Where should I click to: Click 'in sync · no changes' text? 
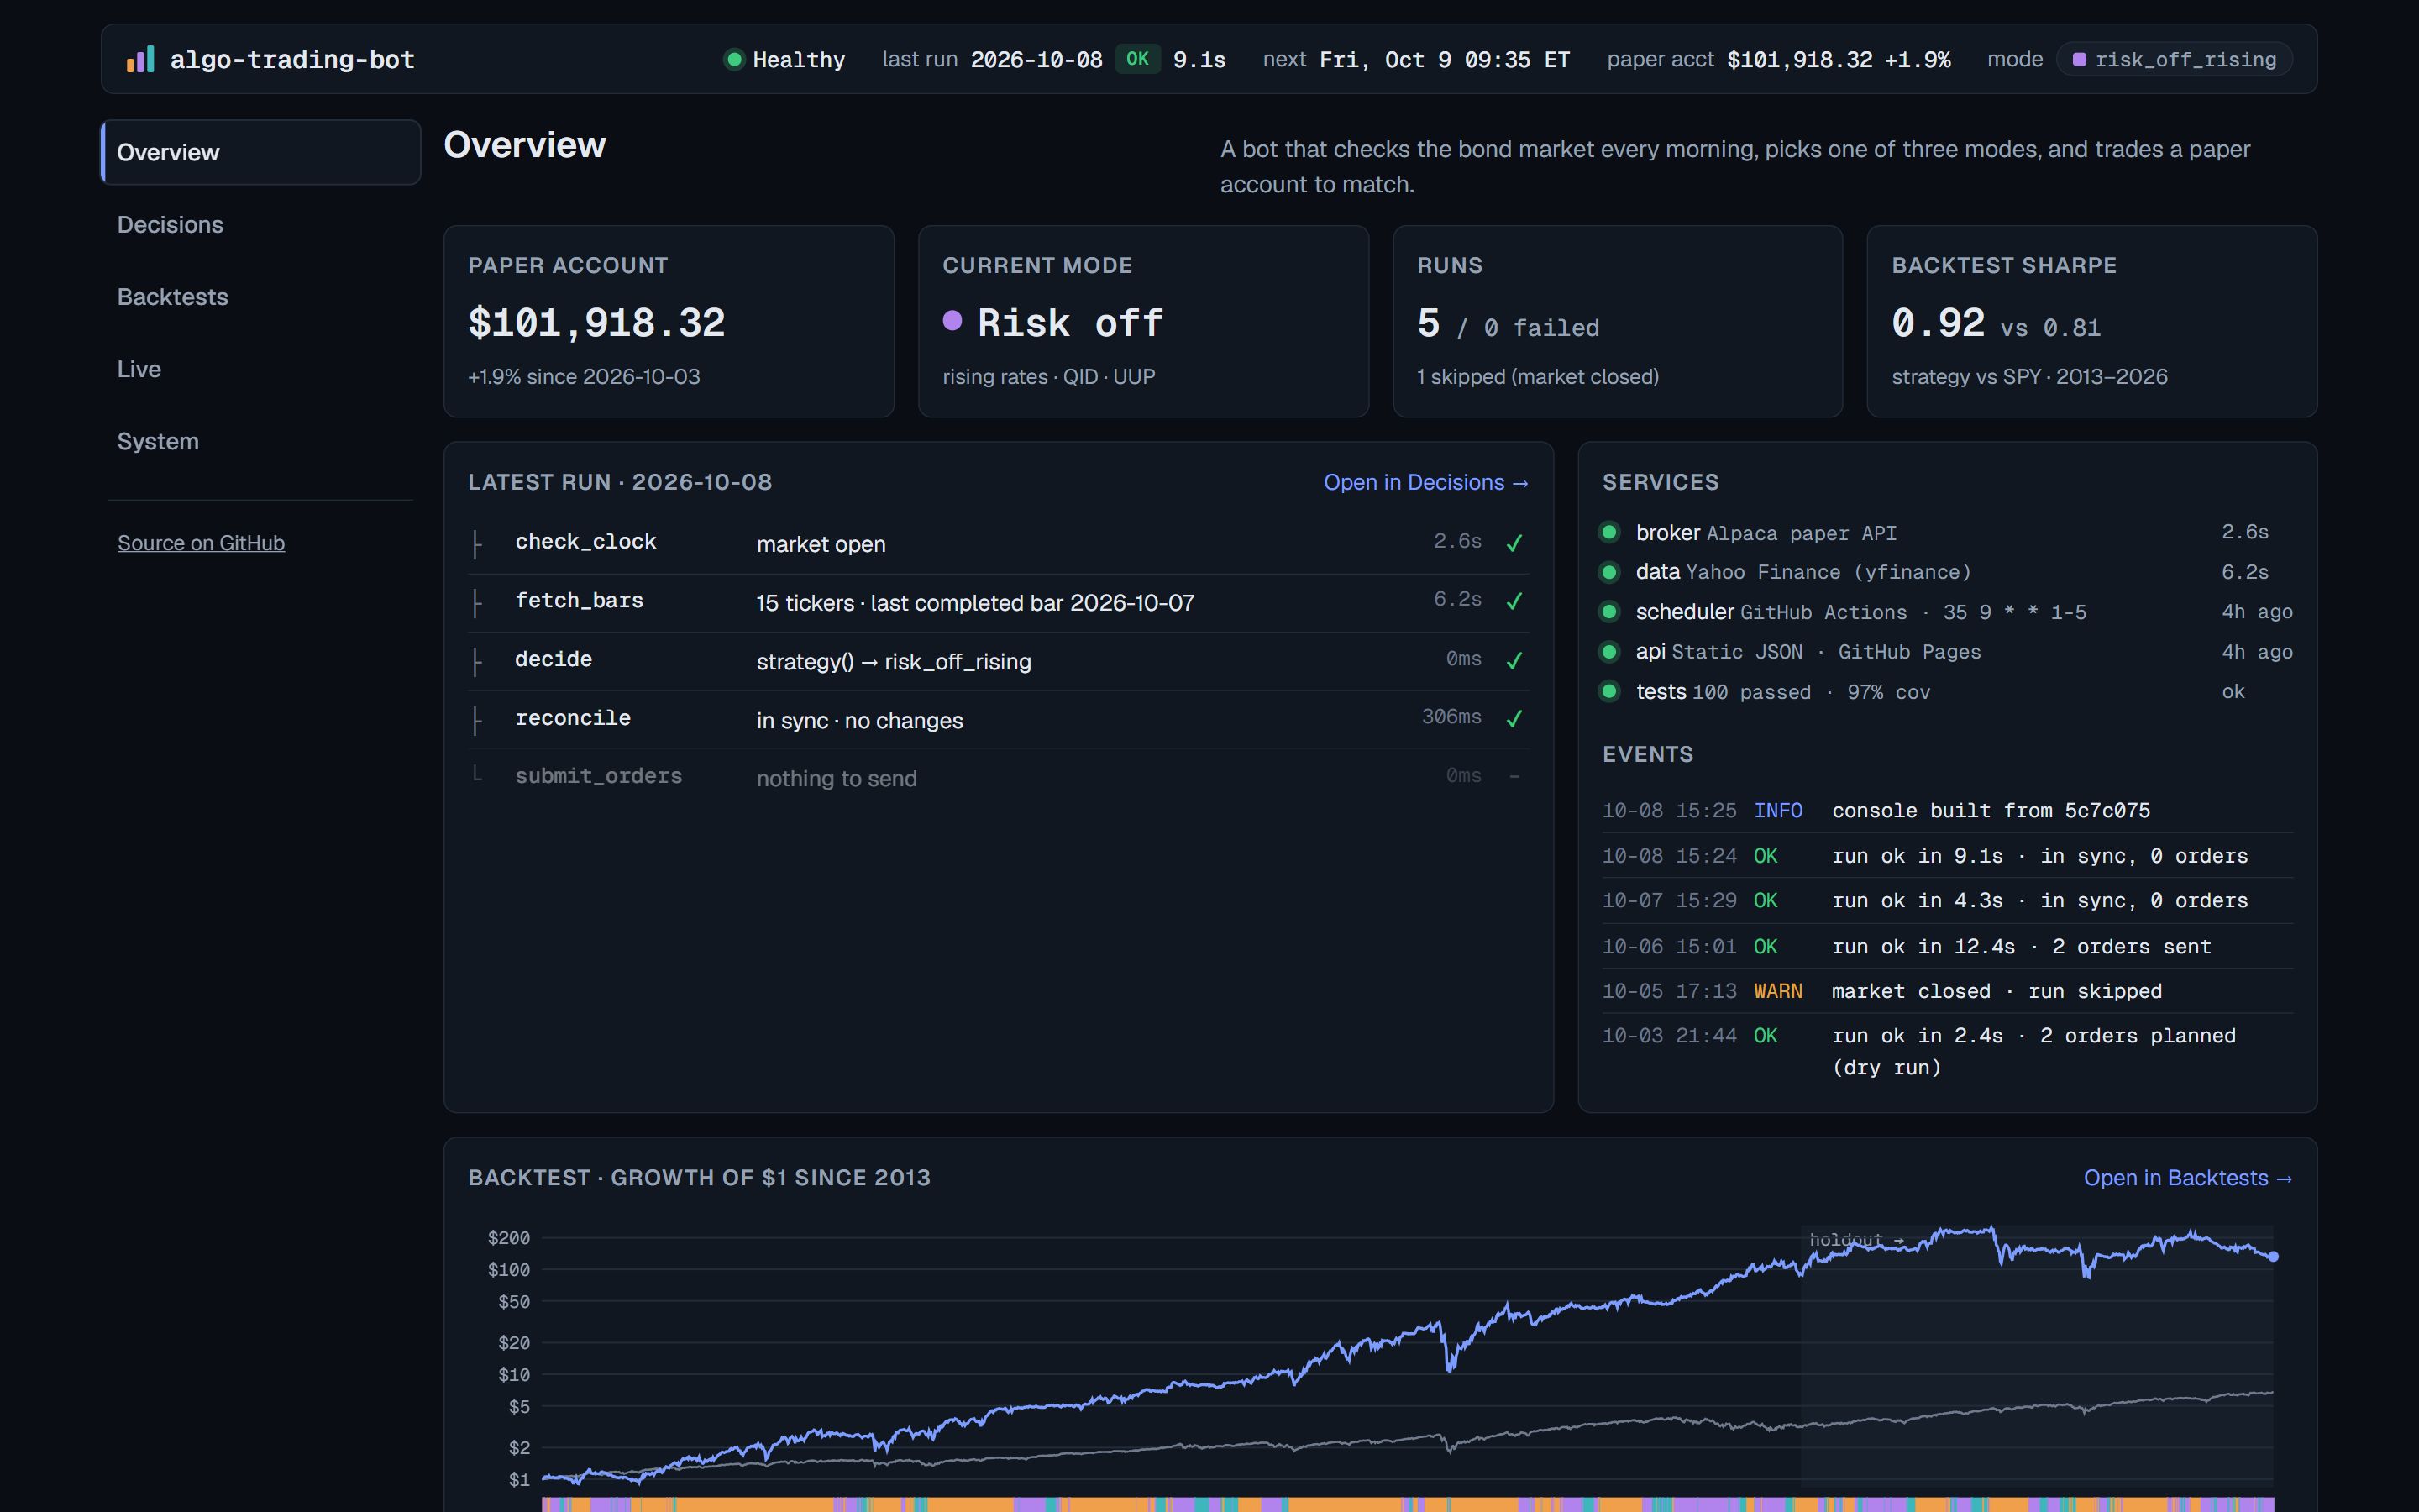coord(859,721)
